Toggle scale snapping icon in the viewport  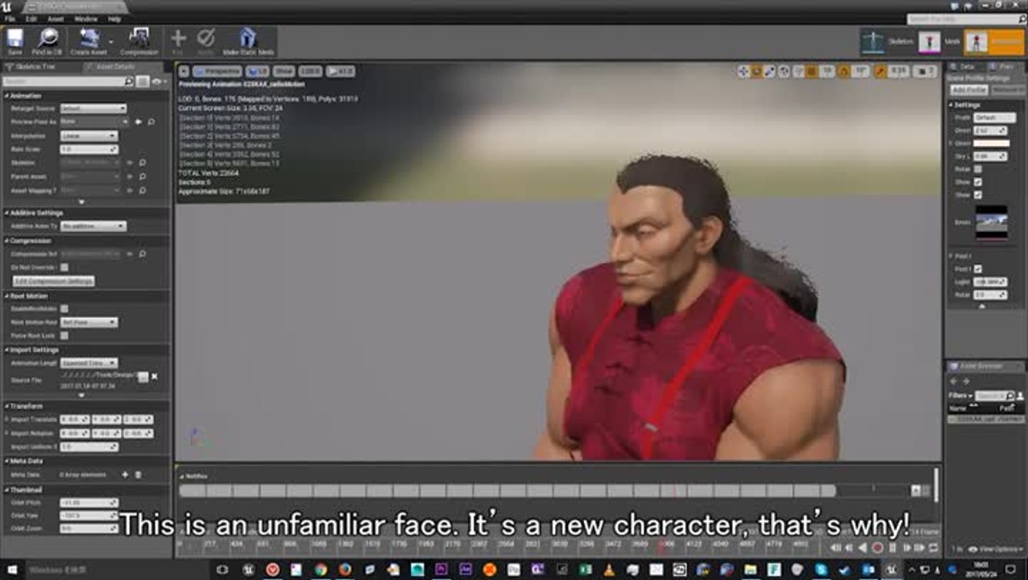point(881,72)
